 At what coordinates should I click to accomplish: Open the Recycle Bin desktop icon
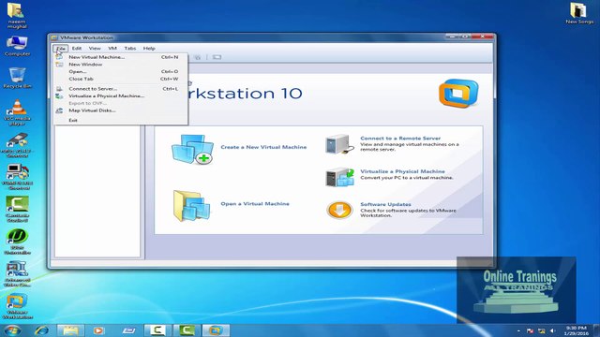click(17, 78)
